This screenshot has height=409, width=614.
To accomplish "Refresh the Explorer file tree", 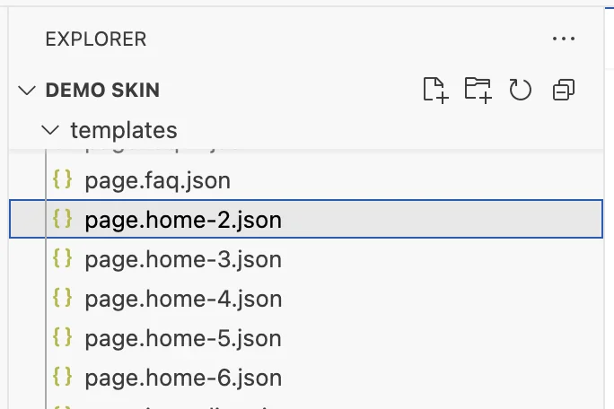I will tap(521, 90).
